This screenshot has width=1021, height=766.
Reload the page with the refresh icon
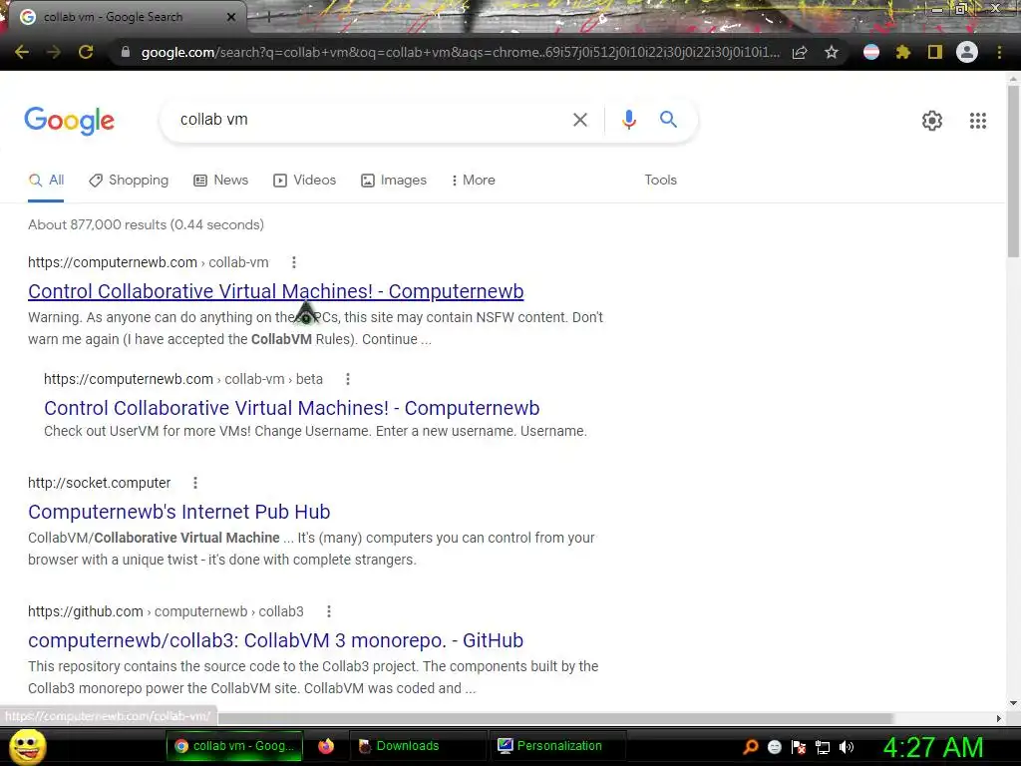[x=86, y=52]
